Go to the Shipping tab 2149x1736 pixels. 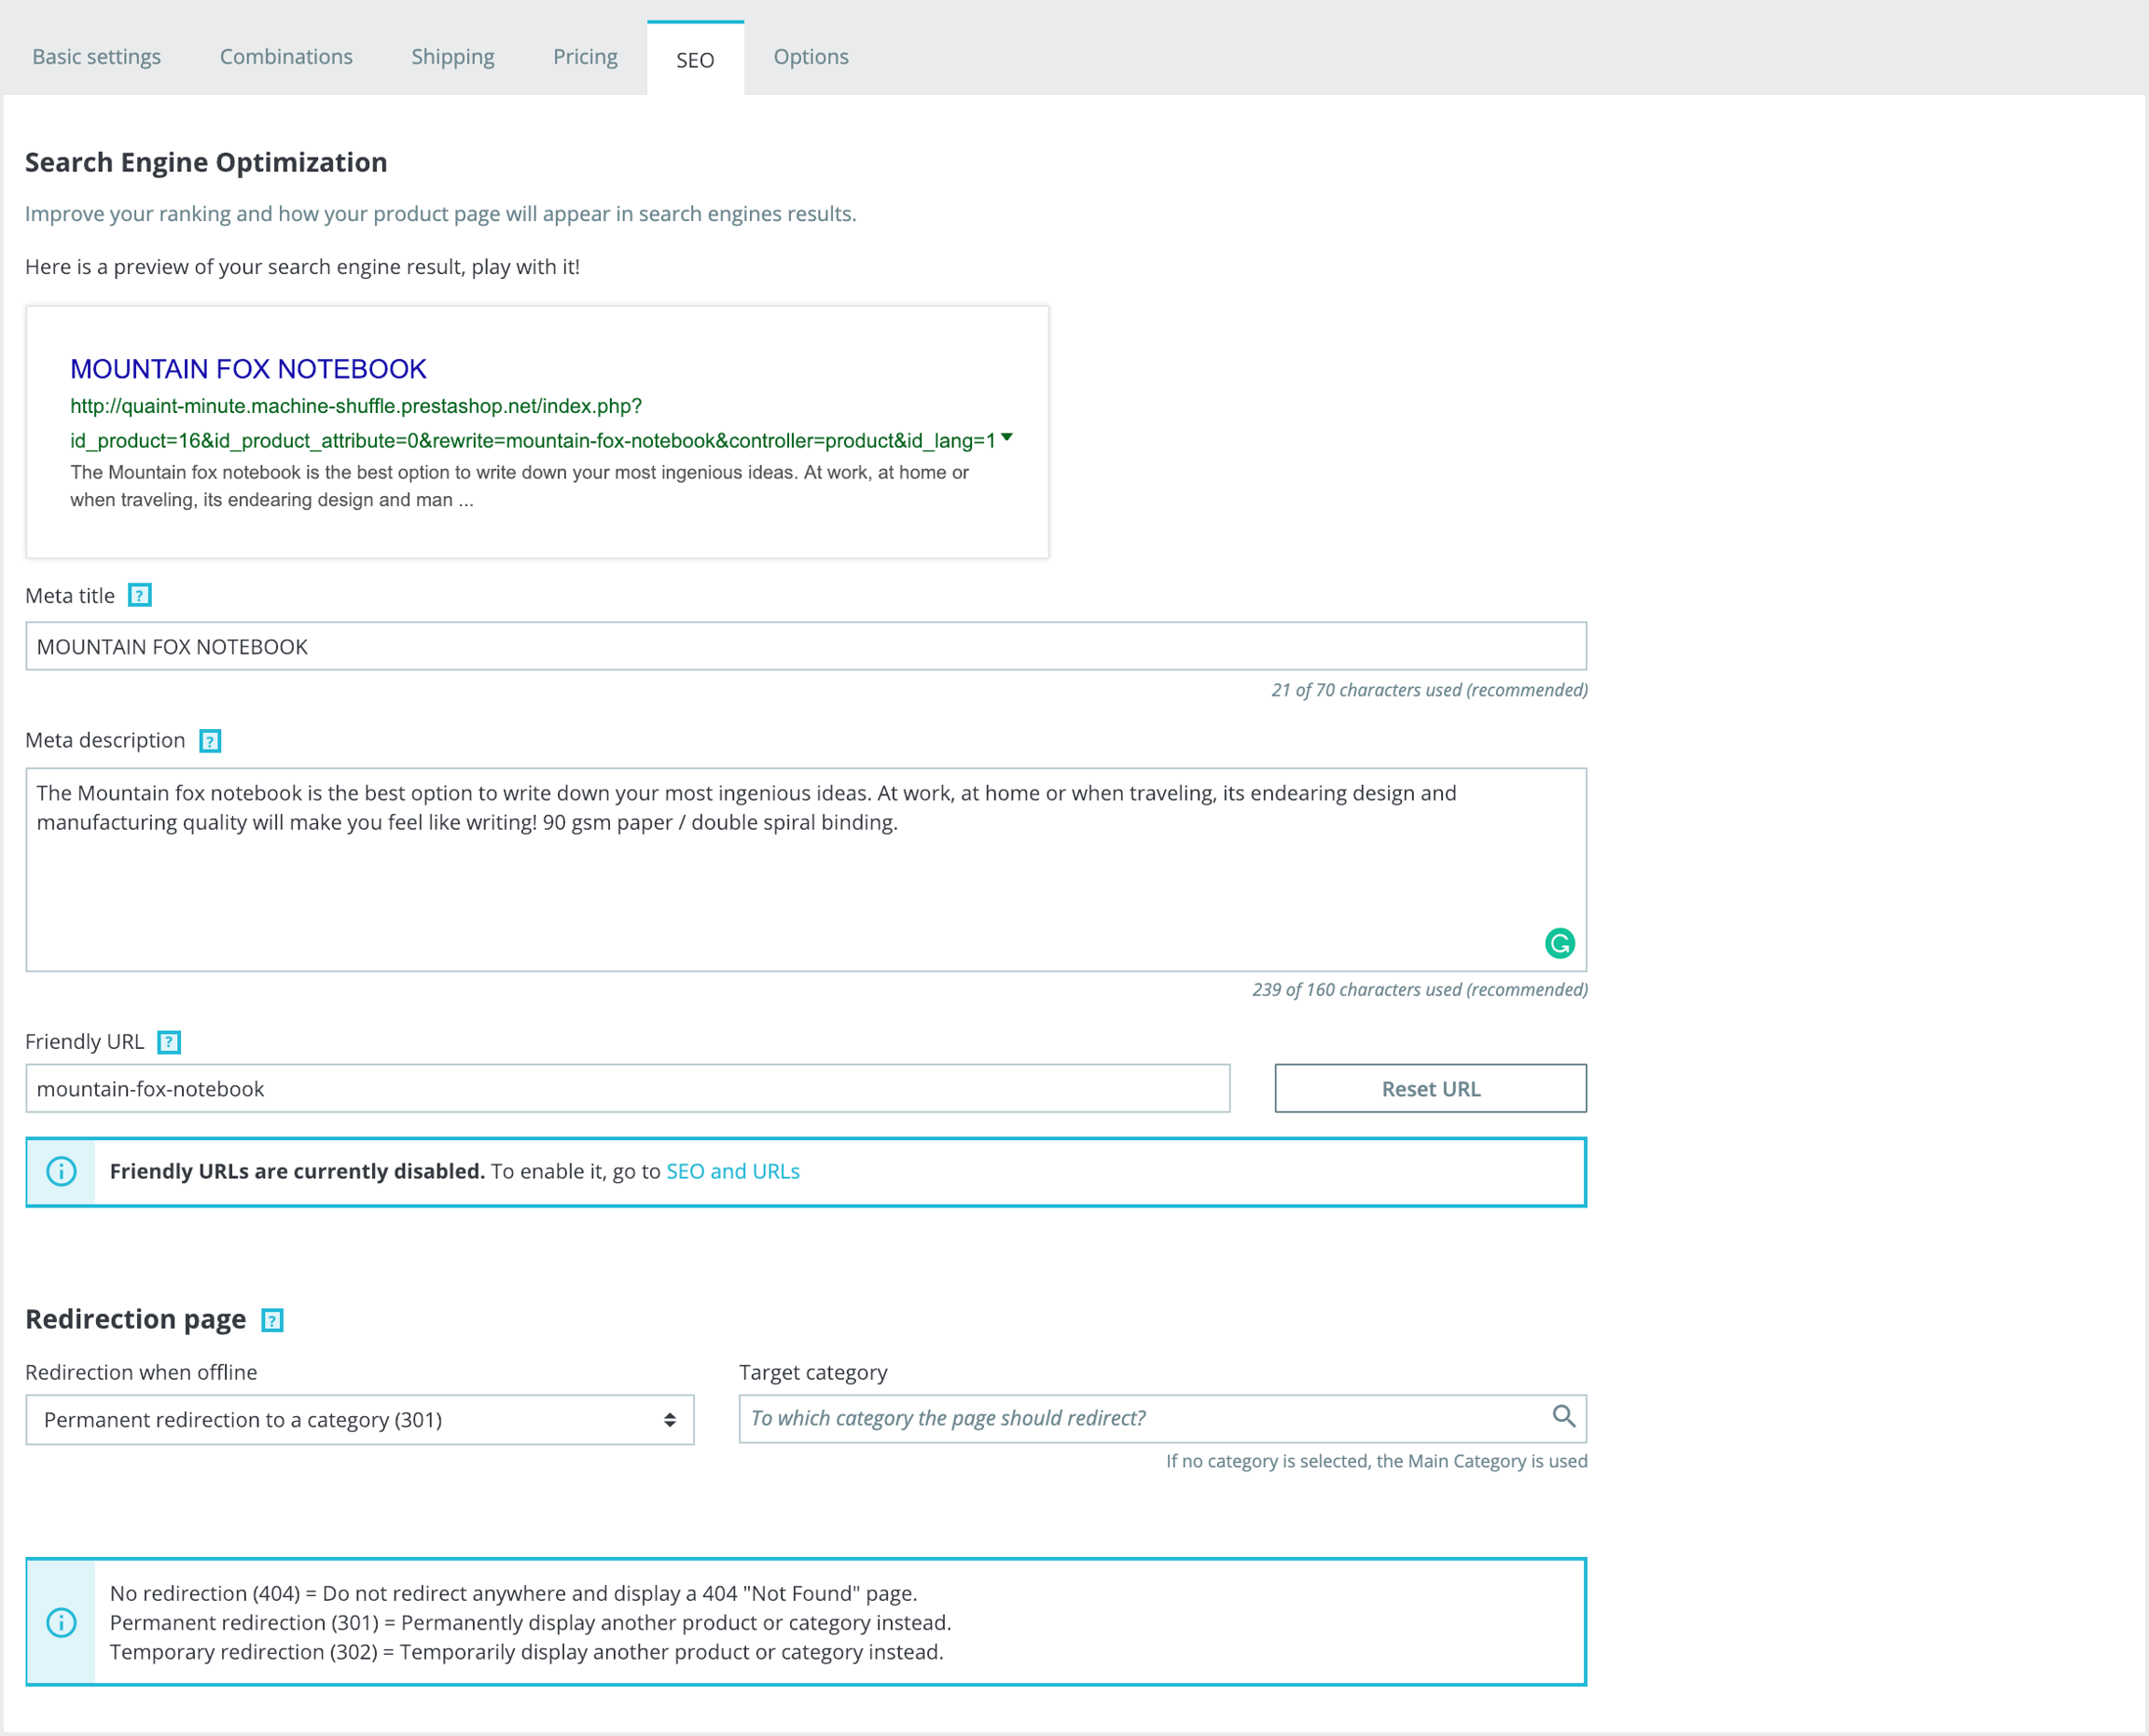pos(452,57)
